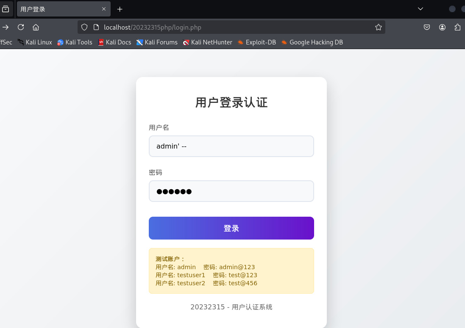Click the 测试账户： heading in the yellow box
Image resolution: width=465 pixels, height=328 pixels.
click(x=170, y=259)
